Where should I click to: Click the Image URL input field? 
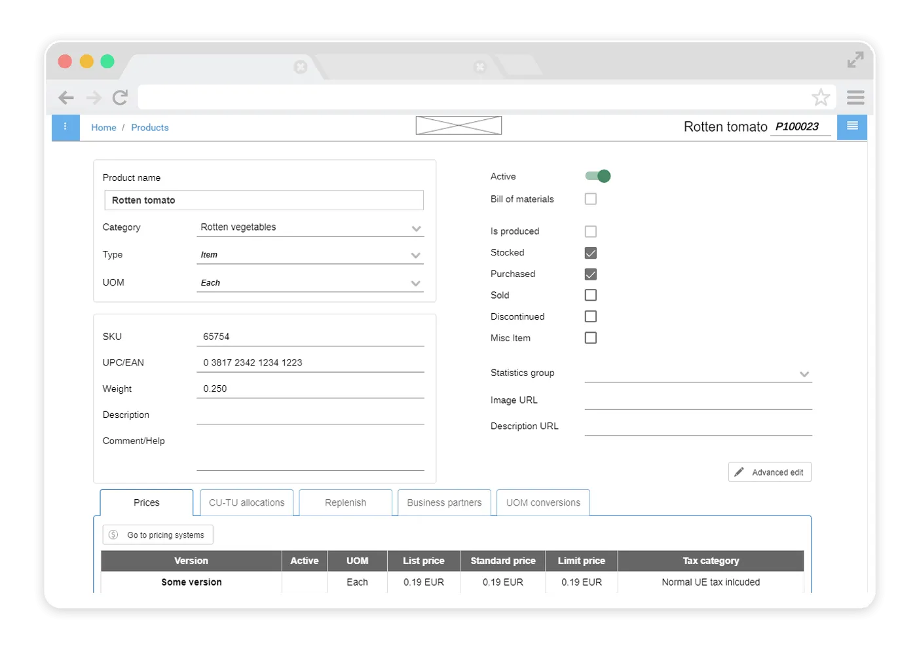click(698, 400)
